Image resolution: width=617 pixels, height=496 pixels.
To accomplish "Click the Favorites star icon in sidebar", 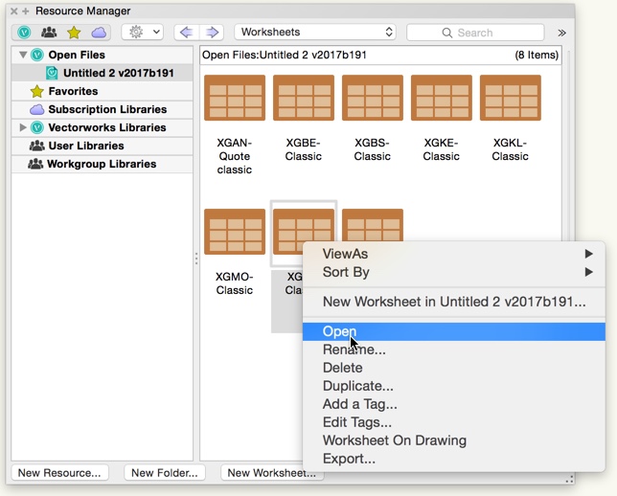I will (x=37, y=91).
